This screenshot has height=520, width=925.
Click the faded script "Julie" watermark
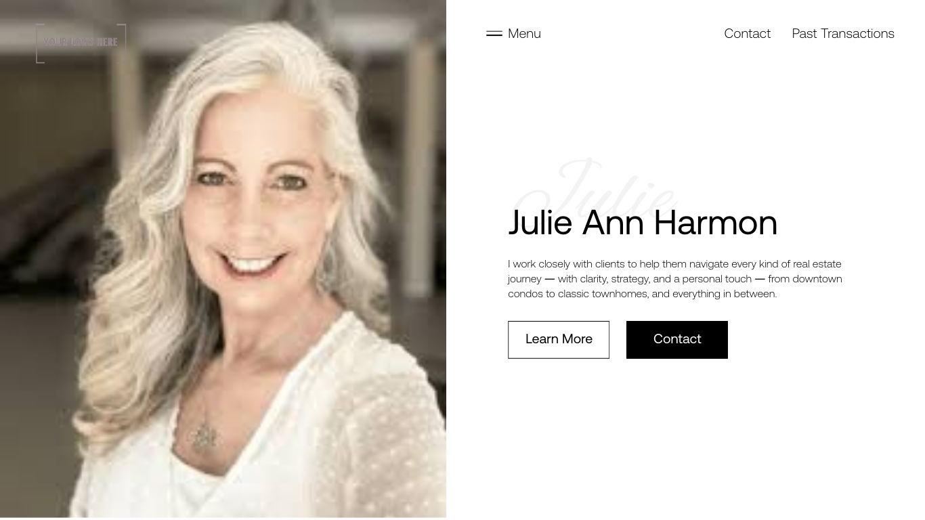point(596,190)
